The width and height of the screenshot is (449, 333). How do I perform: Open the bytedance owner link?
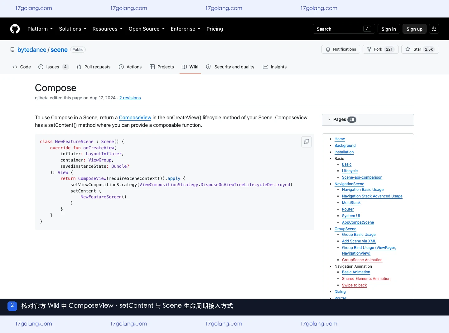click(x=32, y=50)
